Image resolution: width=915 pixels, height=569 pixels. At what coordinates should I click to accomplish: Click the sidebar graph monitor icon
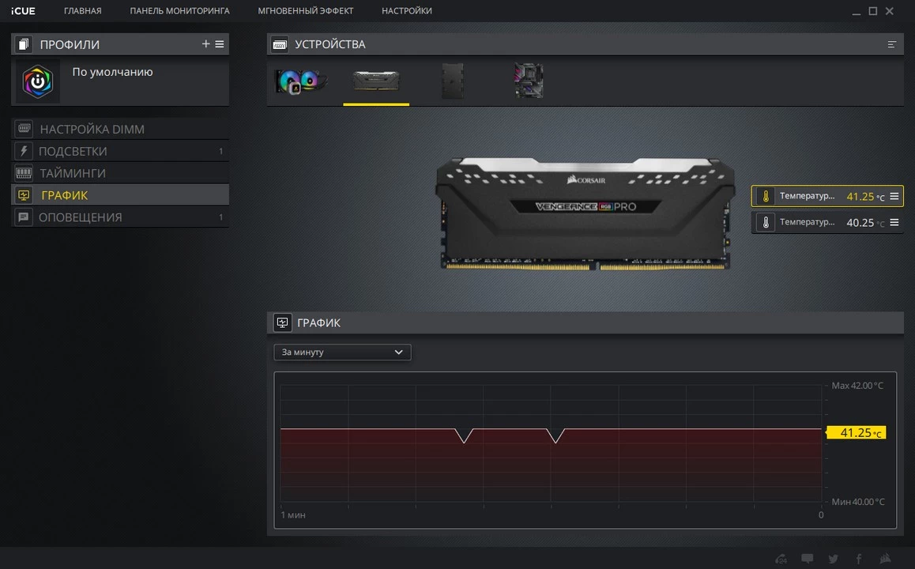pyautogui.click(x=24, y=195)
